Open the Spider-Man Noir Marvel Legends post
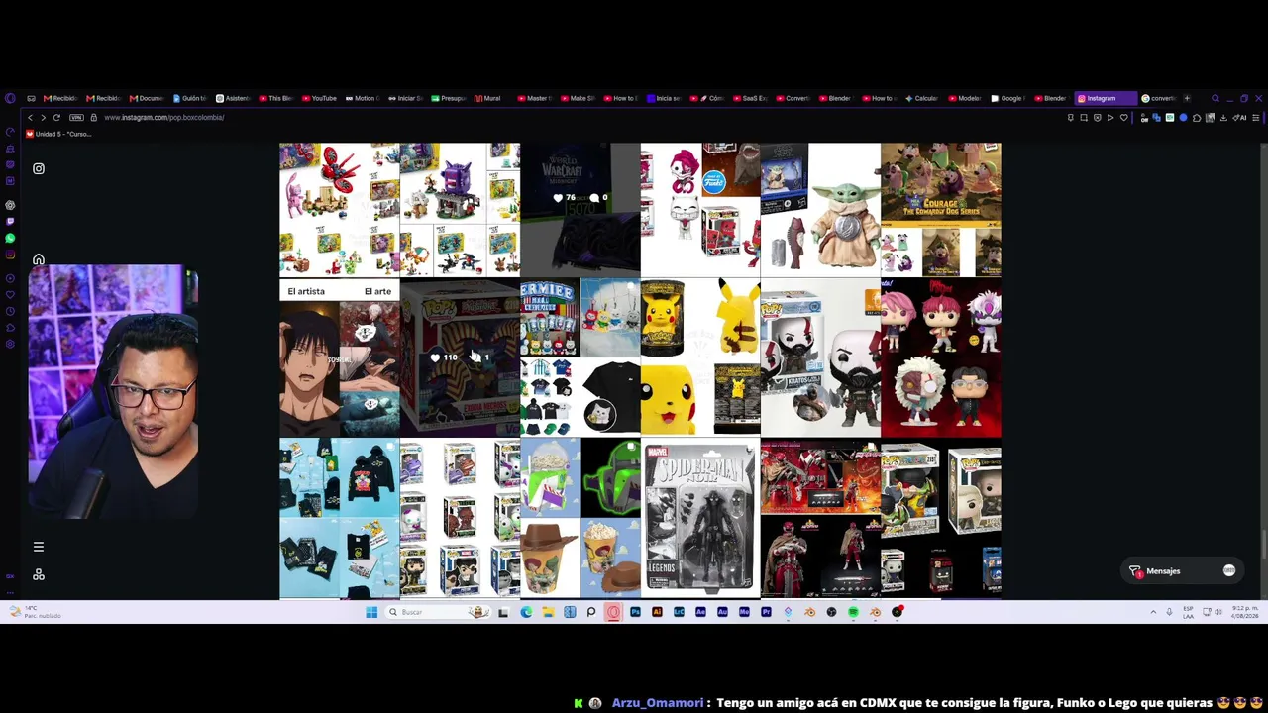Screen dimensions: 1268x713 point(700,519)
